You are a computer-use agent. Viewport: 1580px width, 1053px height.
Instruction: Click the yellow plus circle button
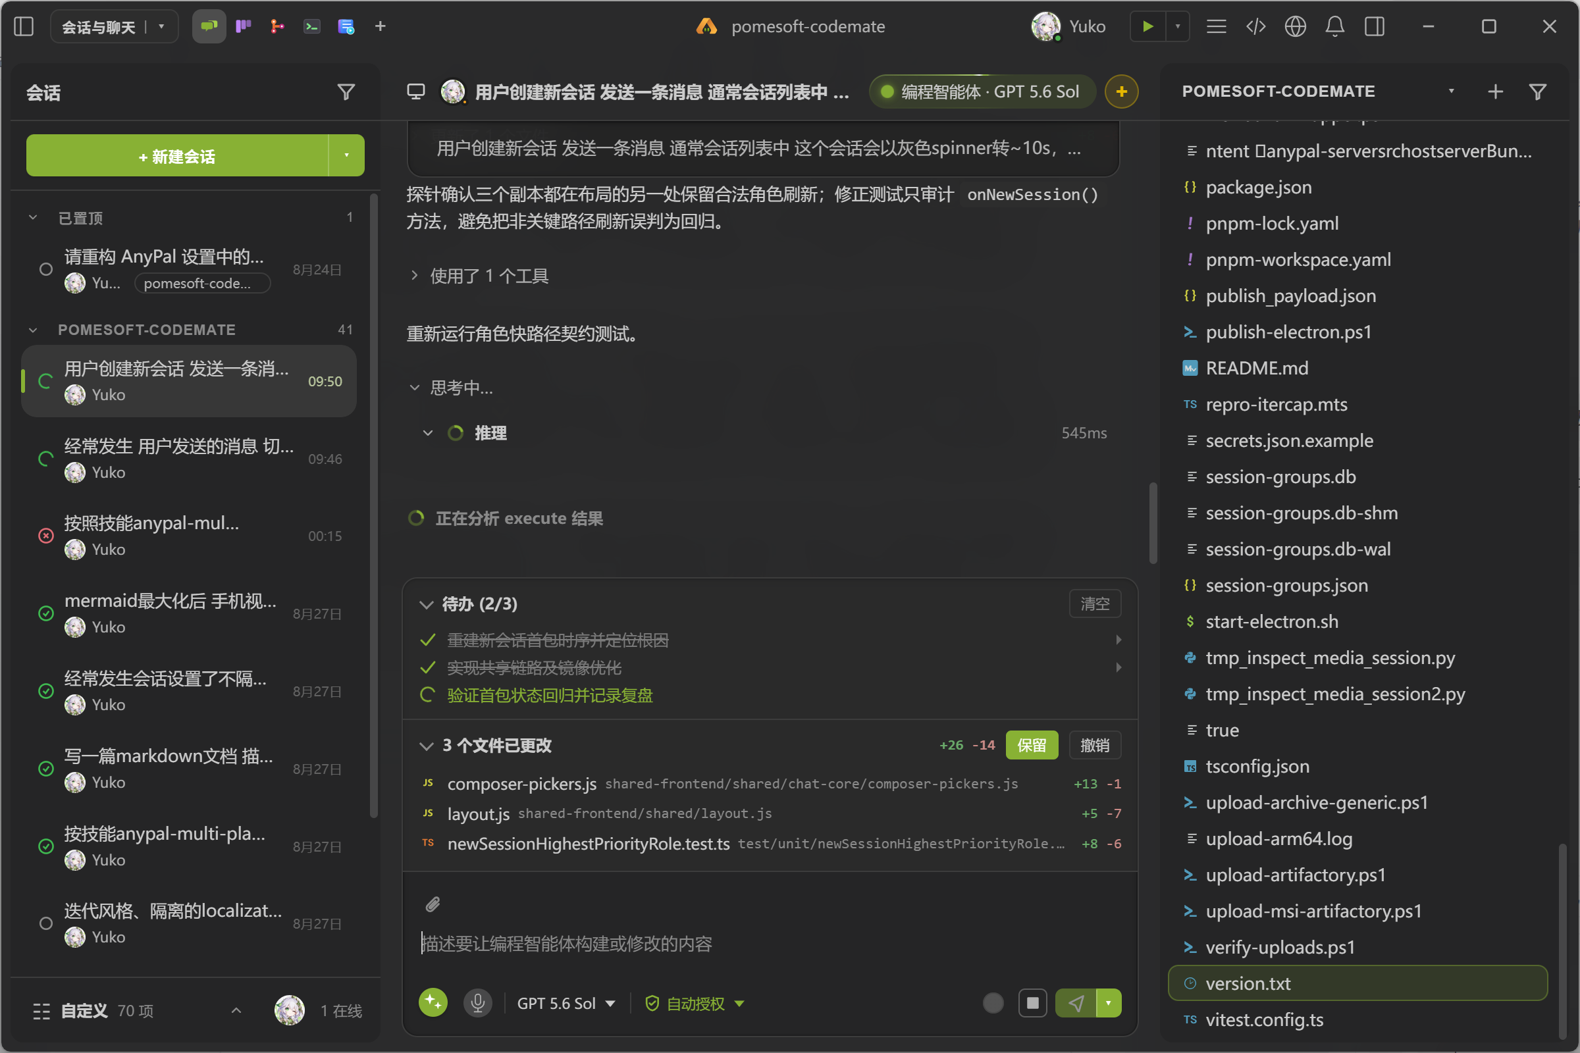click(x=1121, y=91)
